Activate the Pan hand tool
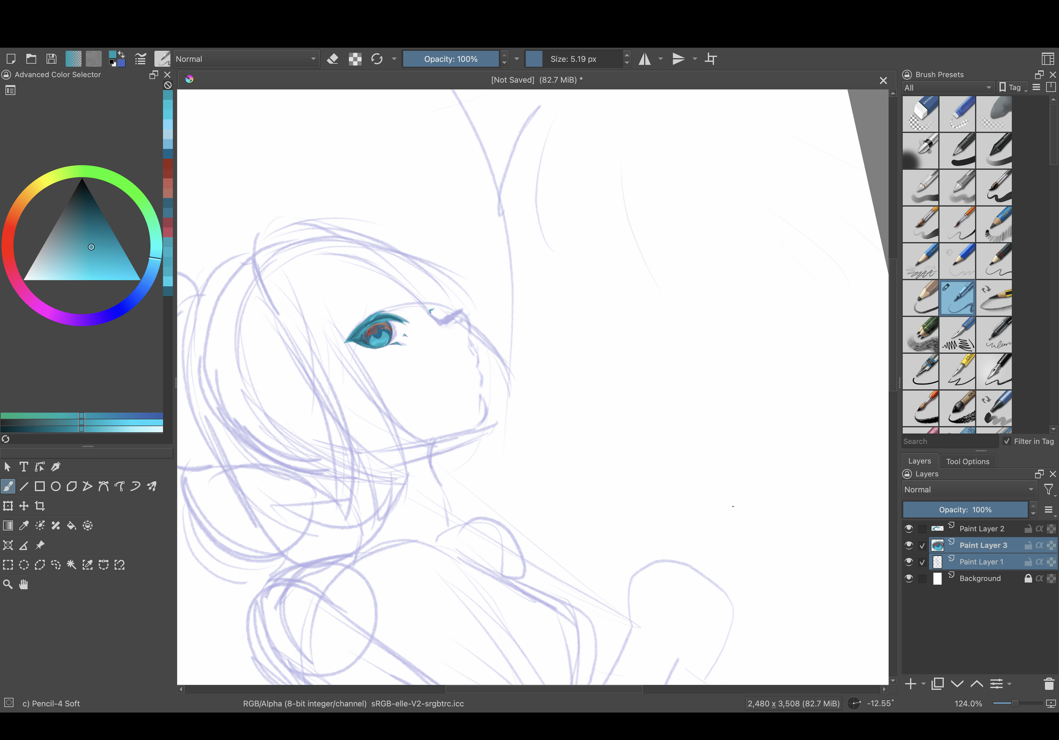Image resolution: width=1059 pixels, height=740 pixels. 24,584
